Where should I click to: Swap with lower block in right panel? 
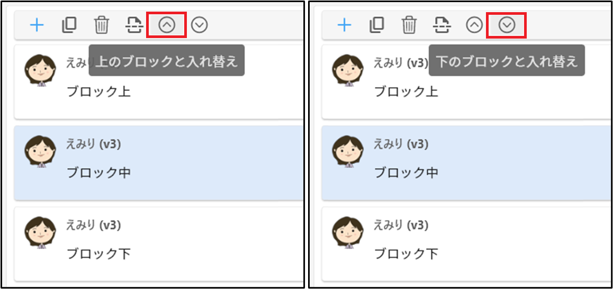(x=507, y=26)
